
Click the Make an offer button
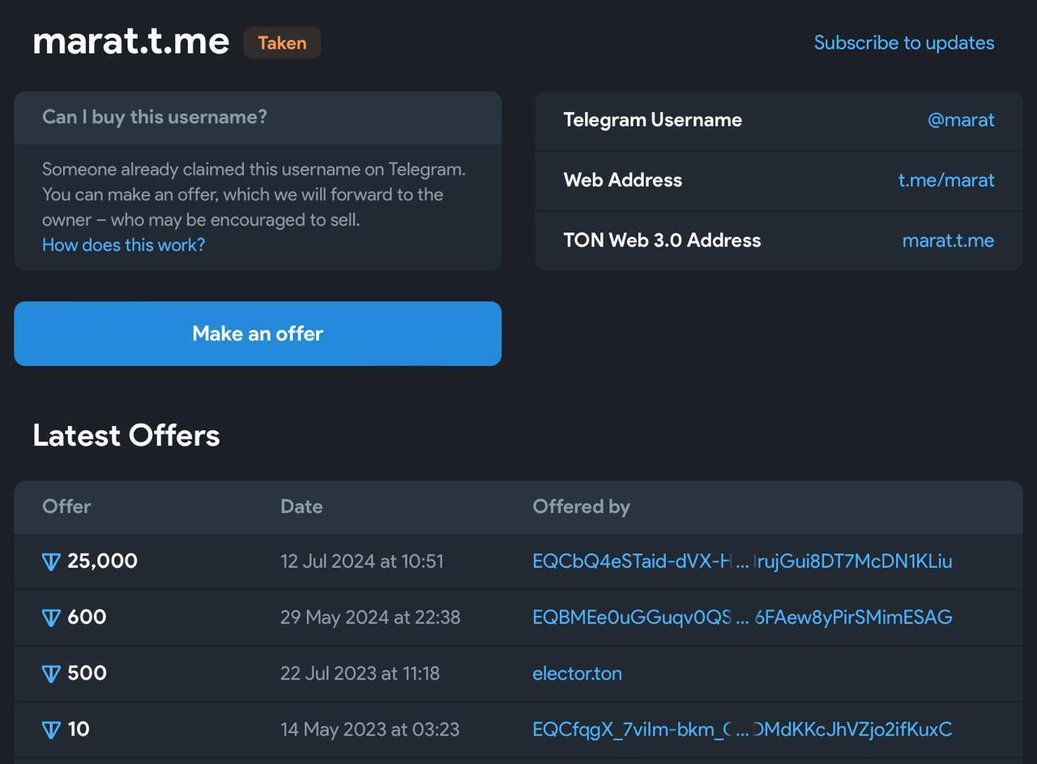tap(258, 334)
